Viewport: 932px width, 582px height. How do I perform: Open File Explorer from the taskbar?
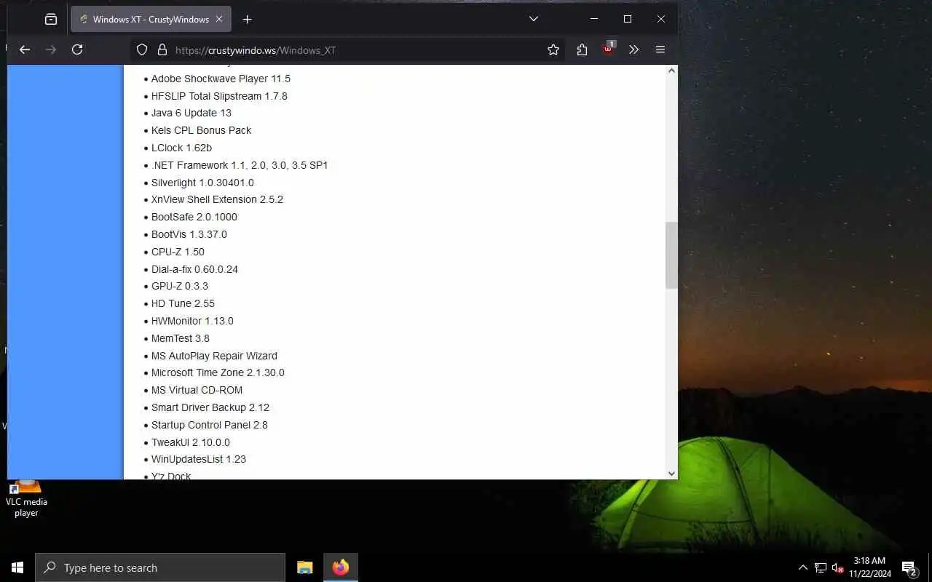click(305, 567)
